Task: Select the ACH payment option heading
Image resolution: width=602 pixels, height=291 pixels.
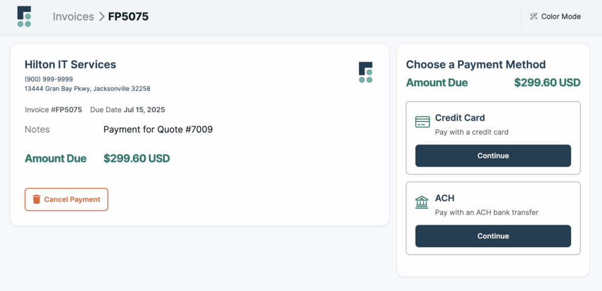Action: pos(444,198)
